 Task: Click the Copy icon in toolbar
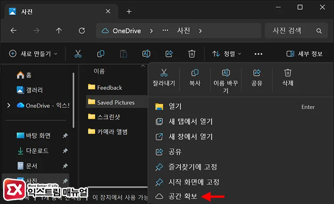[x=101, y=53]
